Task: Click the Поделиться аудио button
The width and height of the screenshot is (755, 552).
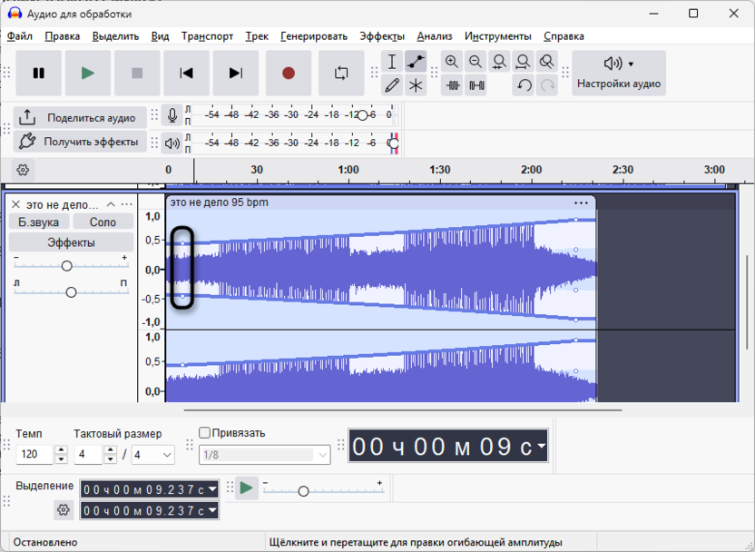Action: click(79, 117)
